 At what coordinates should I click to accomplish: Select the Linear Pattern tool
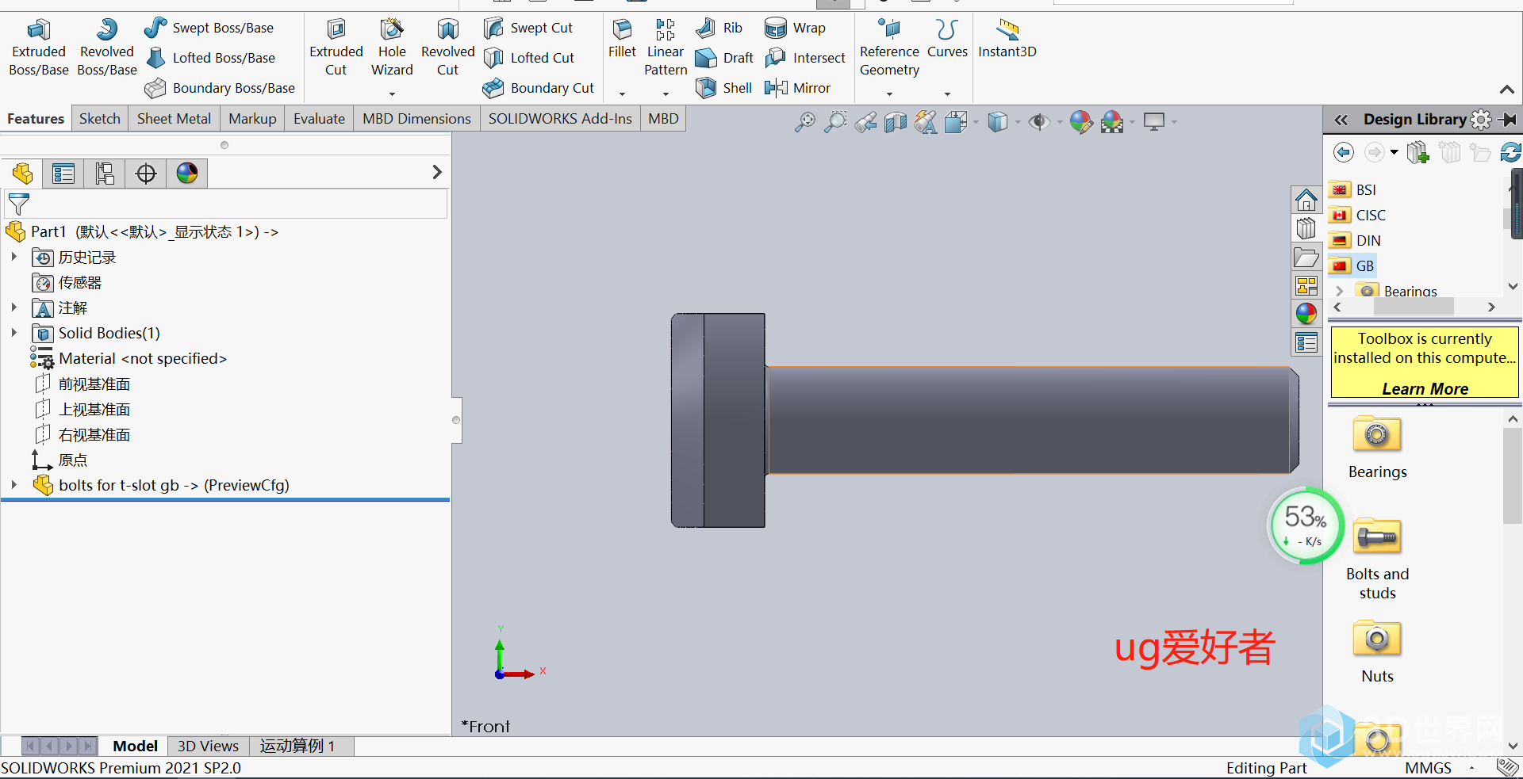coord(666,48)
